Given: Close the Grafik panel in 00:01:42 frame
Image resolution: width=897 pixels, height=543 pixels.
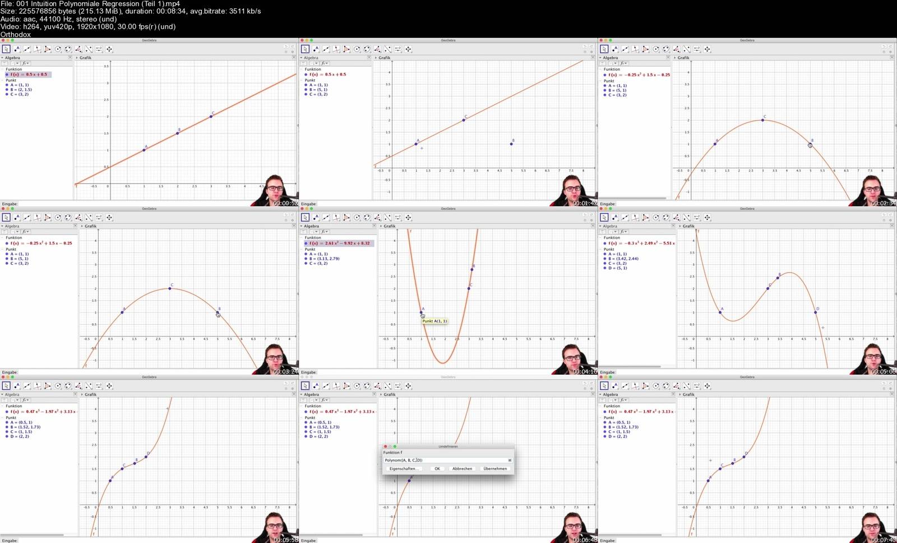Looking at the screenshot, I should coord(593,57).
